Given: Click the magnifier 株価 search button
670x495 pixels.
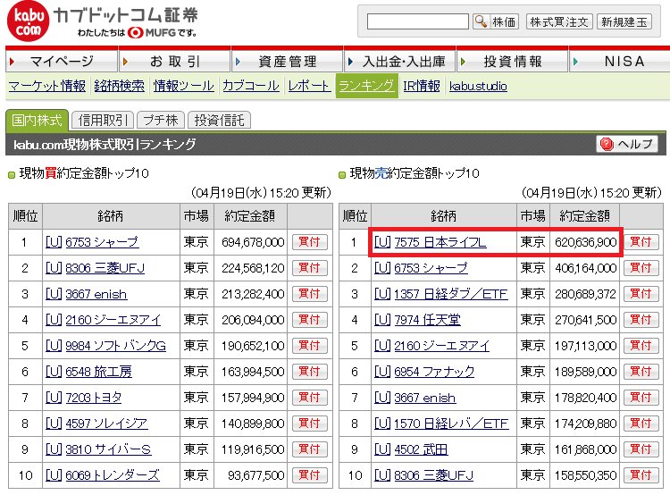Looking at the screenshot, I should [x=496, y=21].
